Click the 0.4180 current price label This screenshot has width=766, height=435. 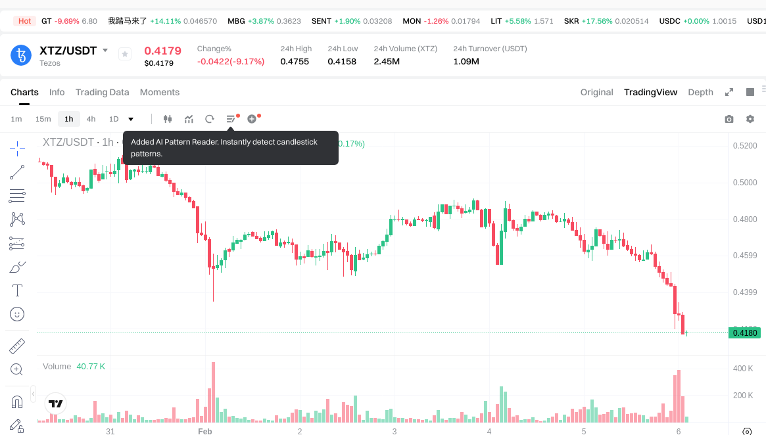tap(745, 333)
